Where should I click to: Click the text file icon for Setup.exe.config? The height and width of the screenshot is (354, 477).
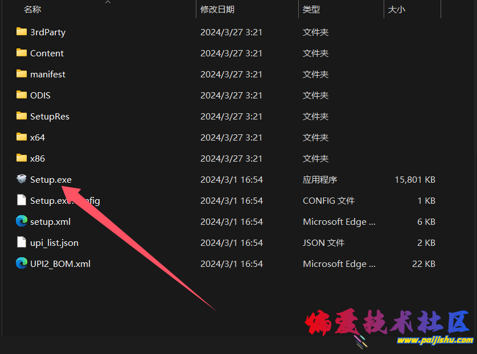click(21, 200)
